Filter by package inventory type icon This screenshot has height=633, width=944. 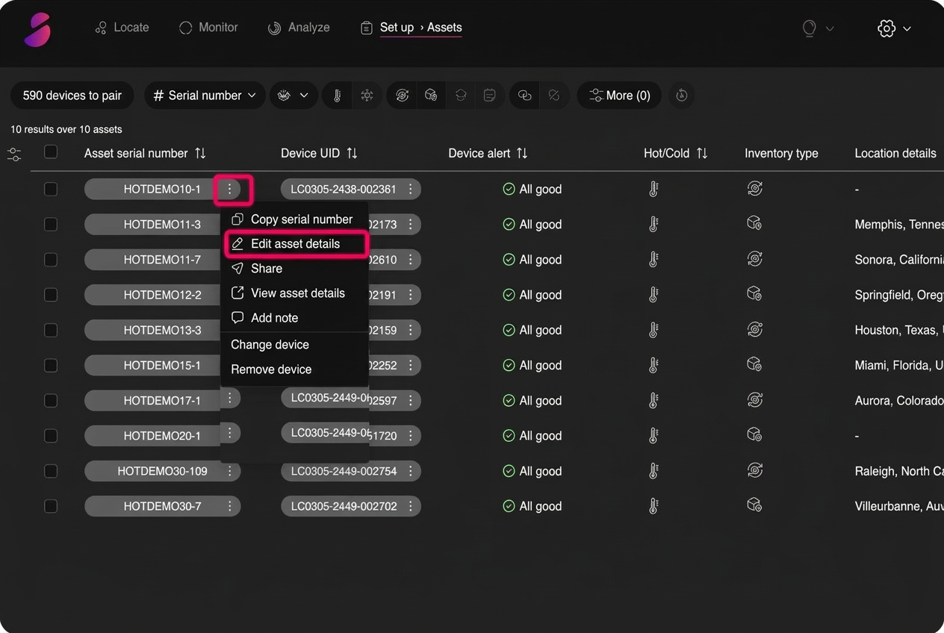[431, 96]
